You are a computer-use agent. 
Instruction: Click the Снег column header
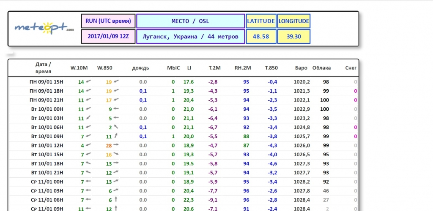(x=351, y=68)
